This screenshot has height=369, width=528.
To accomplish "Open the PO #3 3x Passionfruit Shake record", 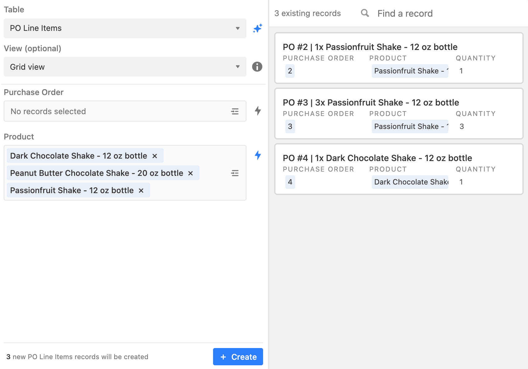I will coord(399,103).
